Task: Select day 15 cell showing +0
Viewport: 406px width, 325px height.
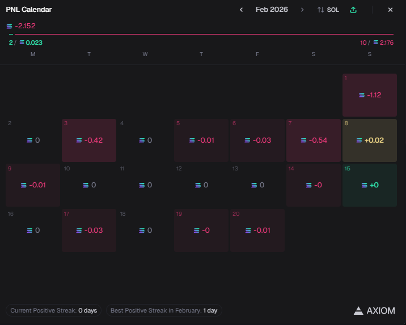Action: (370, 185)
